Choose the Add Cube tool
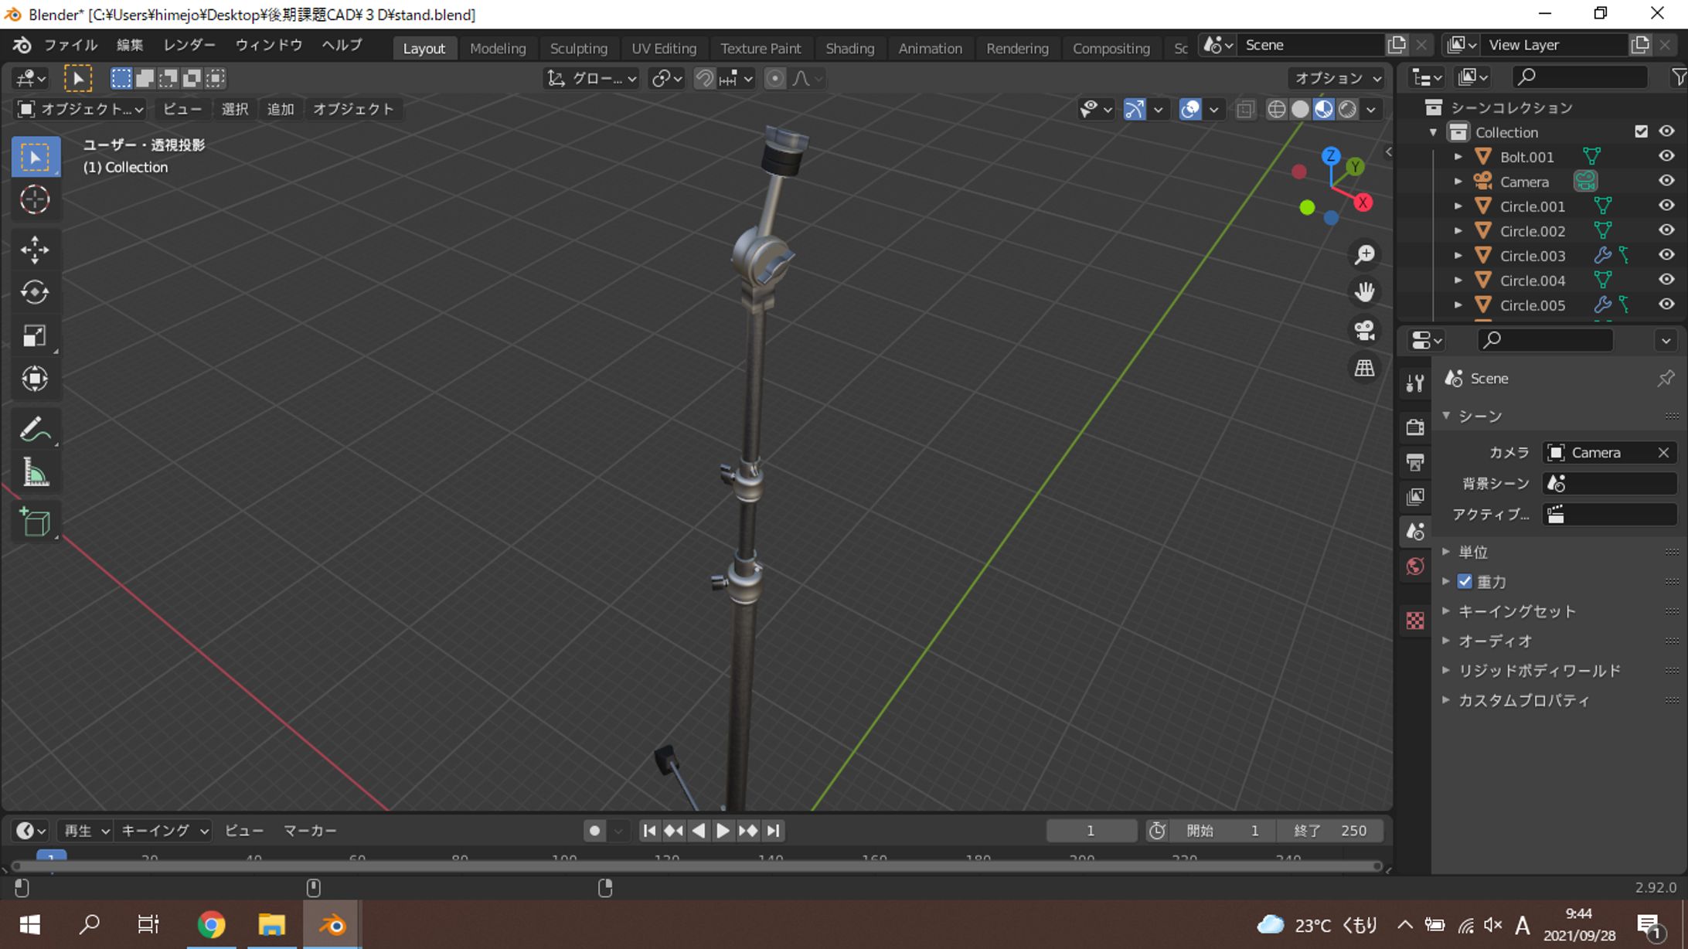Screen dimensions: 1688x949 [x=34, y=522]
